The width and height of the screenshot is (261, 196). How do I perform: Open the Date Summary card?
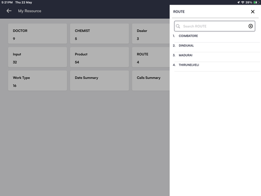pos(99,80)
